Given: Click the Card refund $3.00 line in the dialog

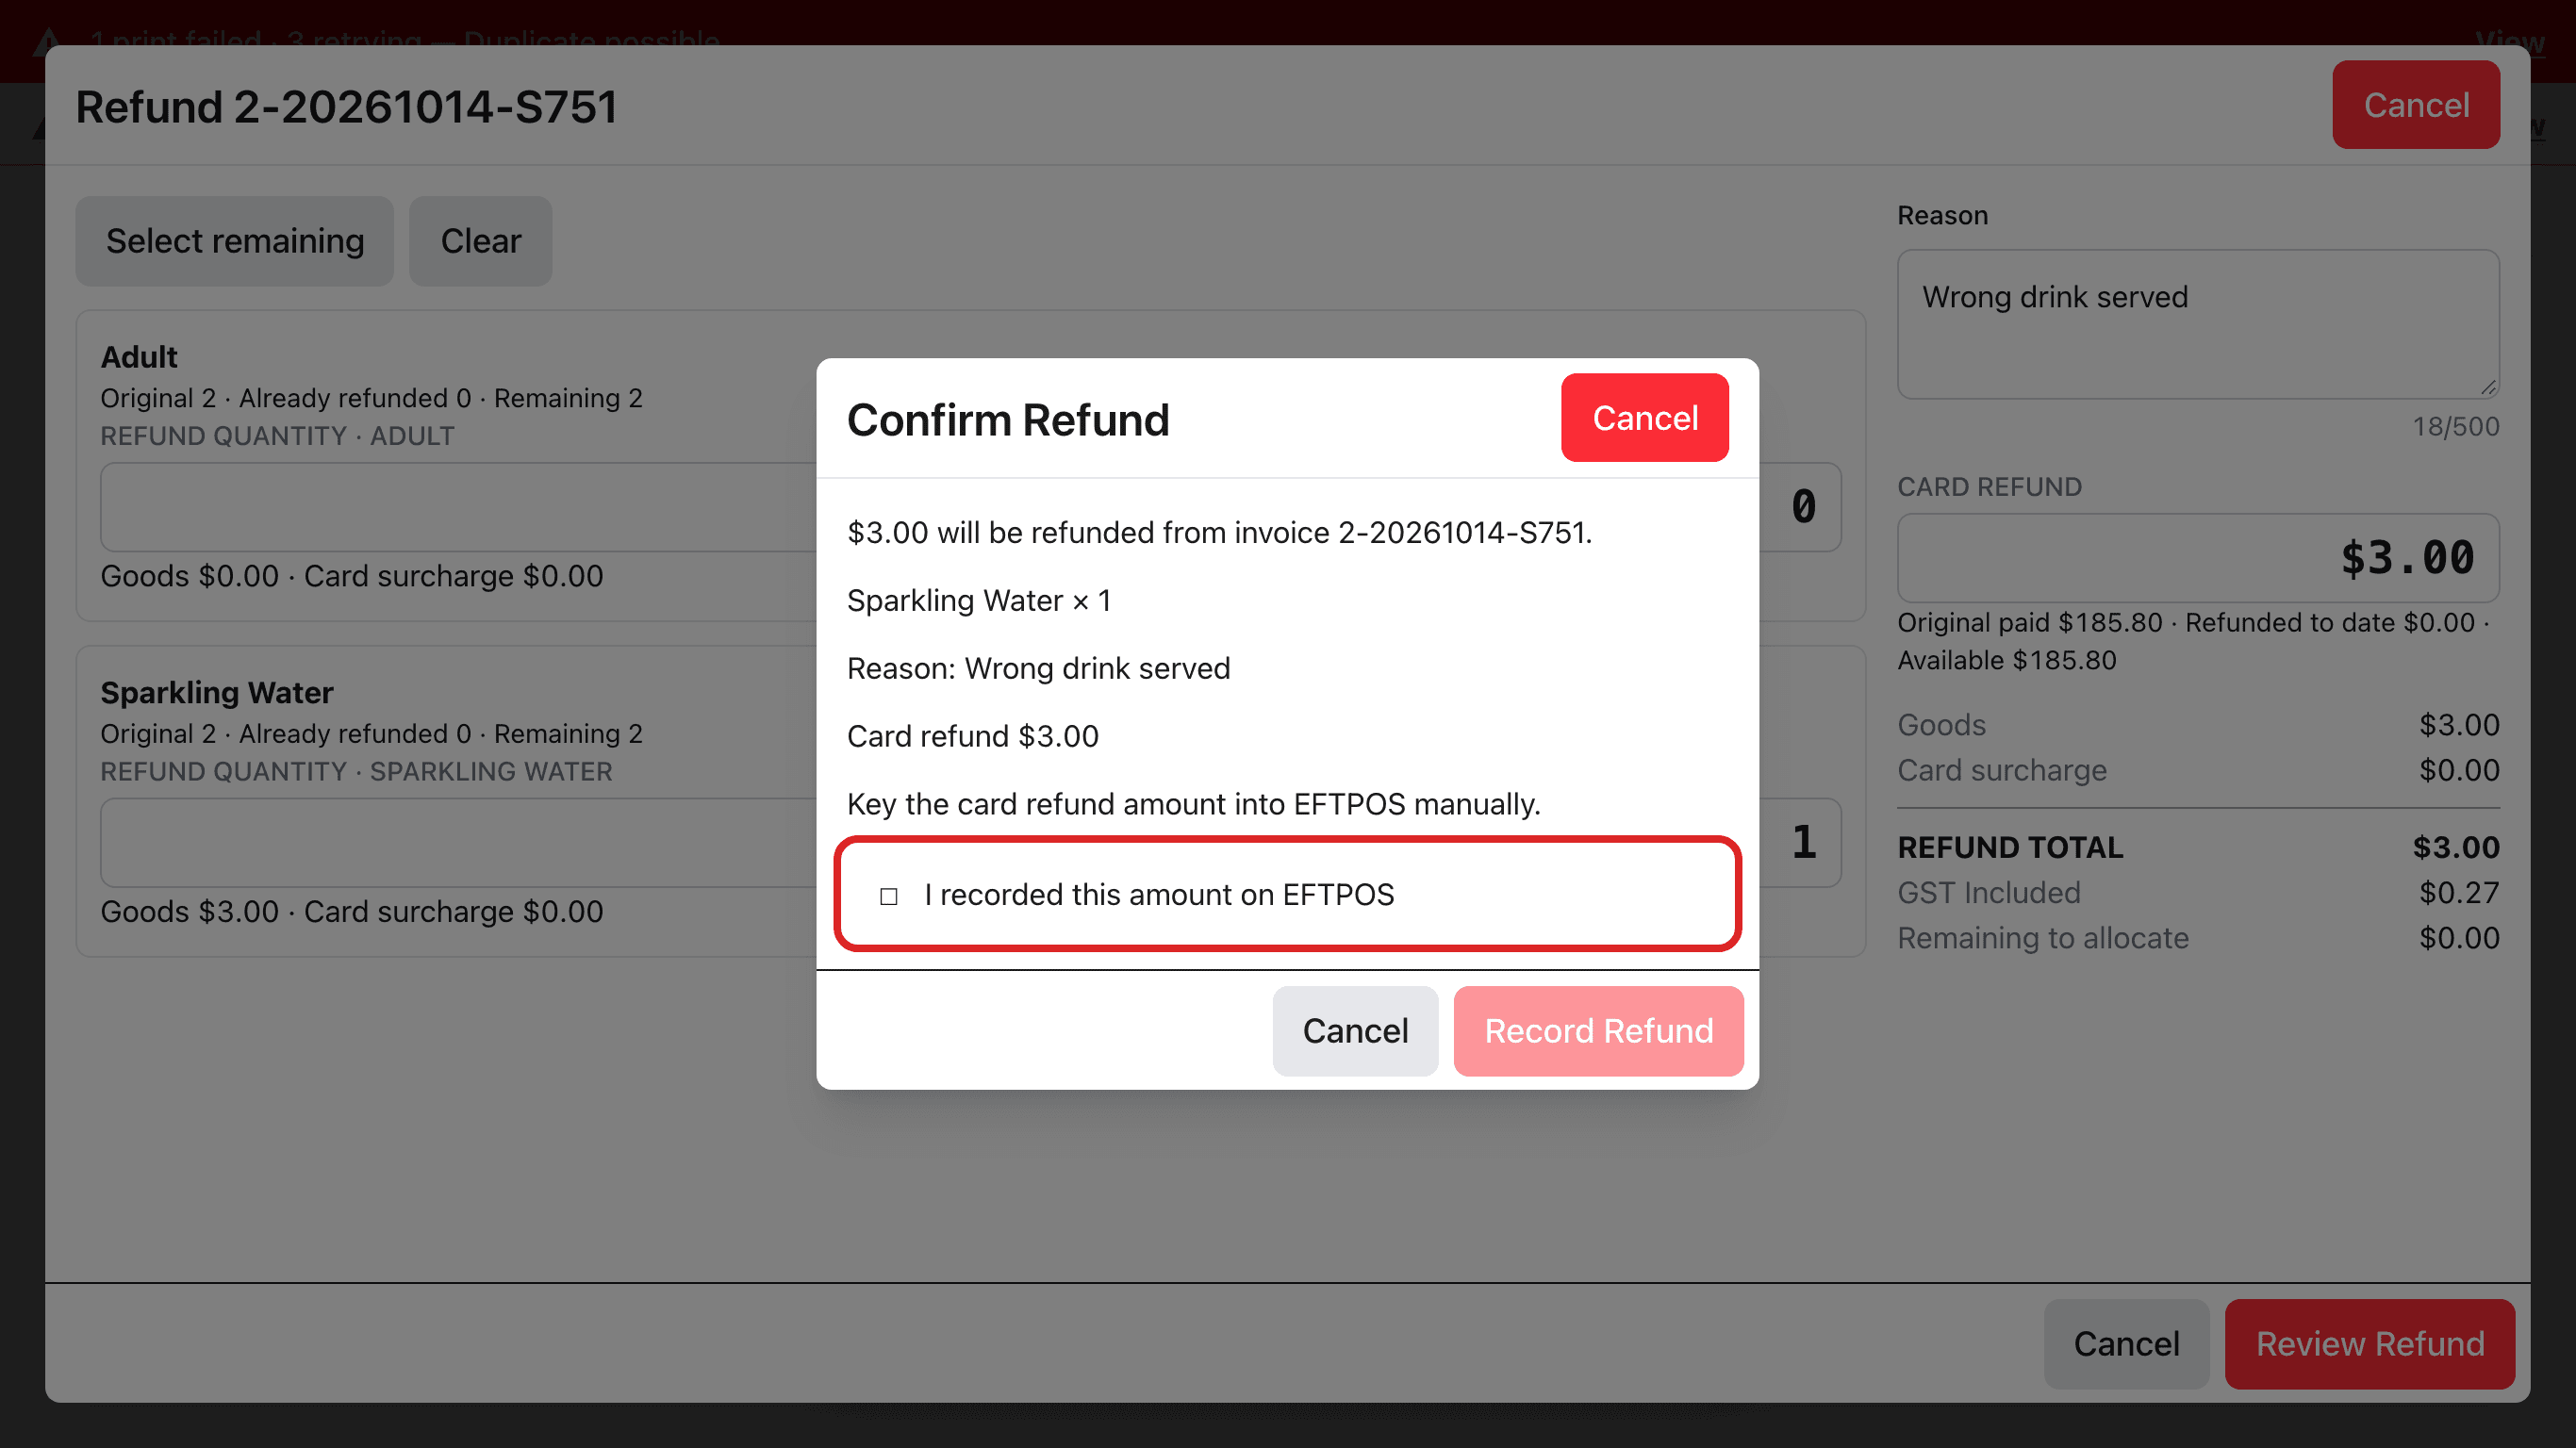Looking at the screenshot, I should (972, 736).
